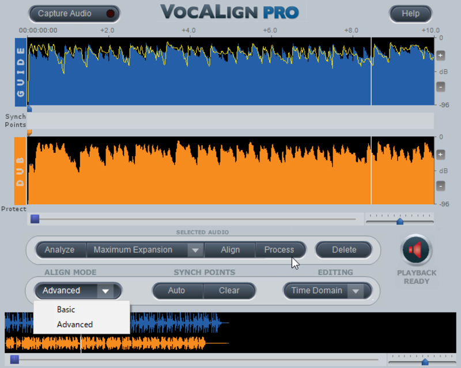This screenshot has height=368, width=461.
Task: Zoom in Dub waveform with plus icon
Action: (x=440, y=154)
